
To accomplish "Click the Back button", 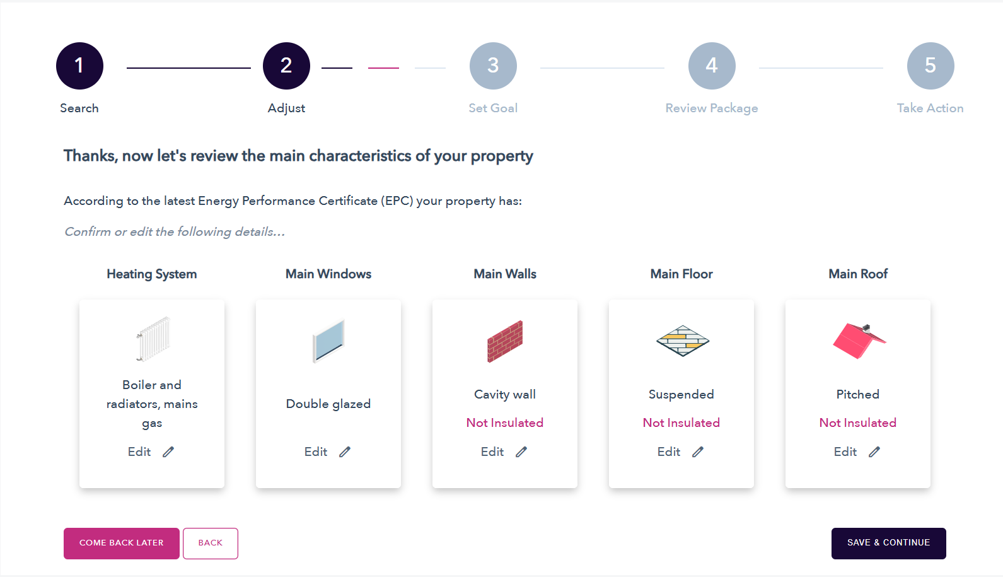I will (x=211, y=543).
